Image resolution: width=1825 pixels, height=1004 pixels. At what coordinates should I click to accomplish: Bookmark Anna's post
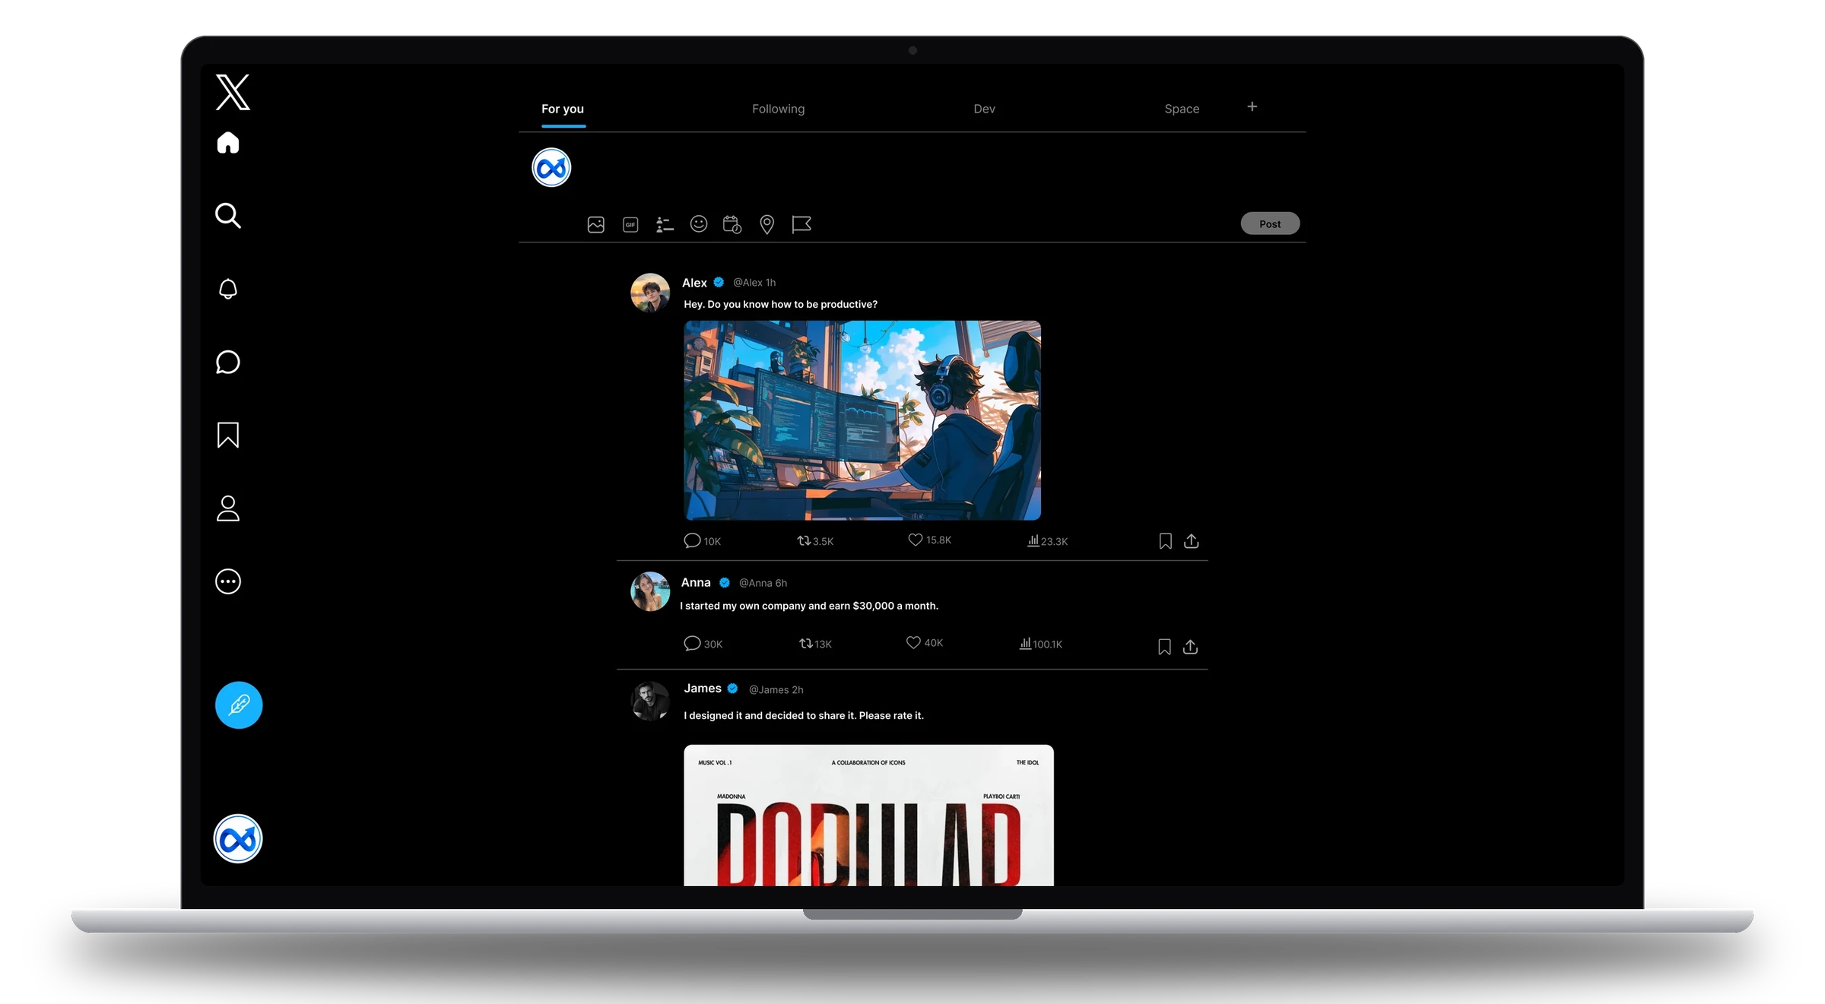[x=1164, y=647]
